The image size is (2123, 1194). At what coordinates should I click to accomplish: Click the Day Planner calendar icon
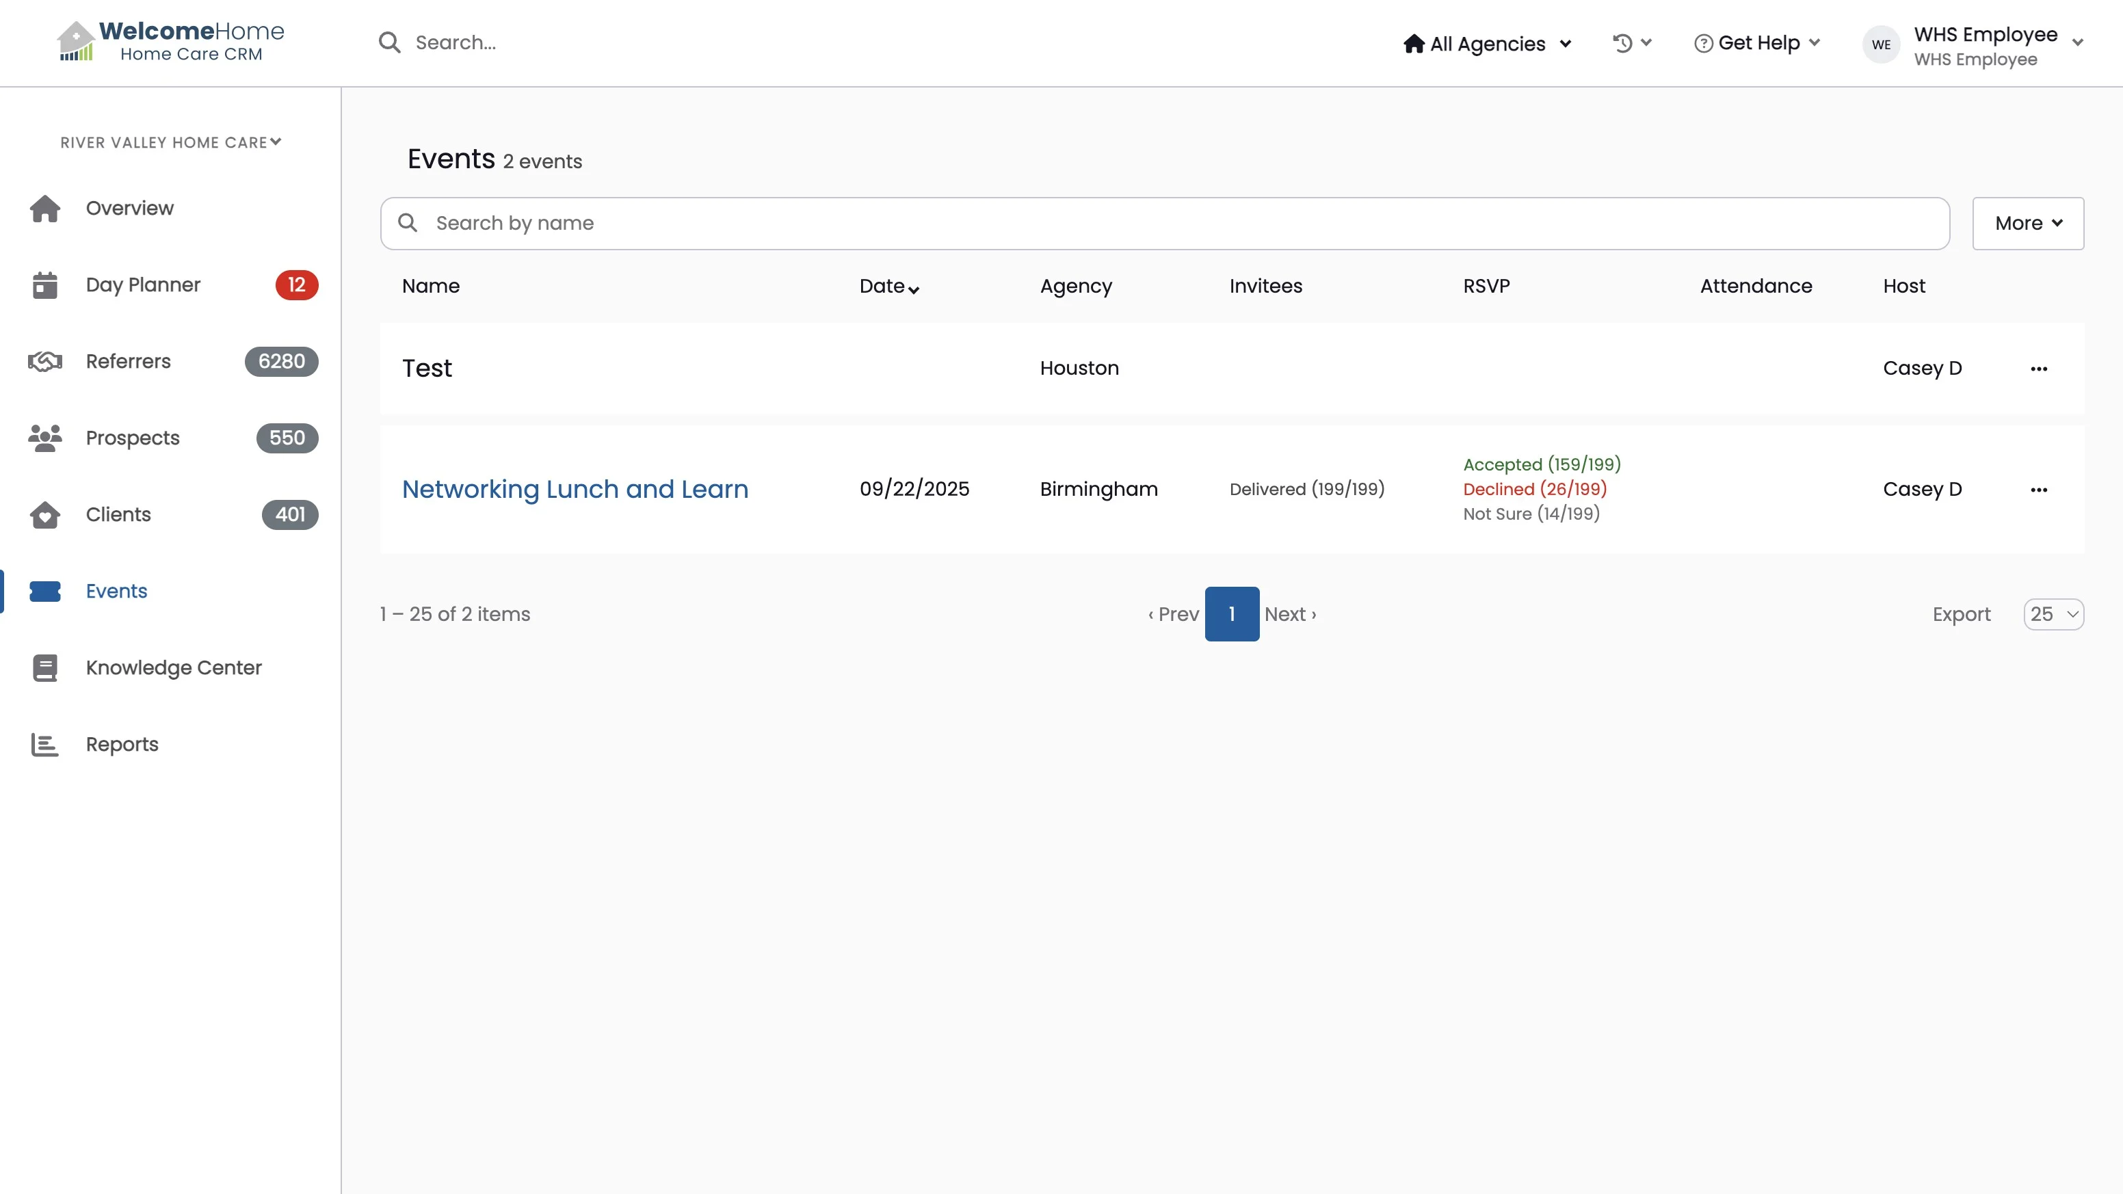tap(45, 285)
